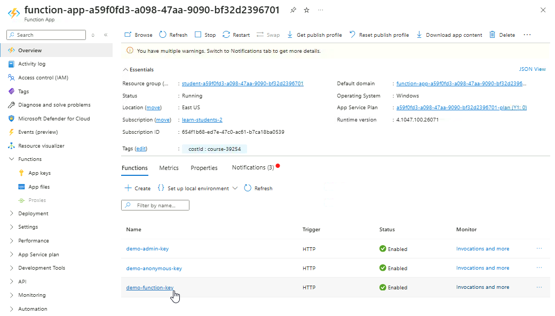The width and height of the screenshot is (555, 316).
Task: Click the Restart icon in toolbar
Action: coord(226,35)
